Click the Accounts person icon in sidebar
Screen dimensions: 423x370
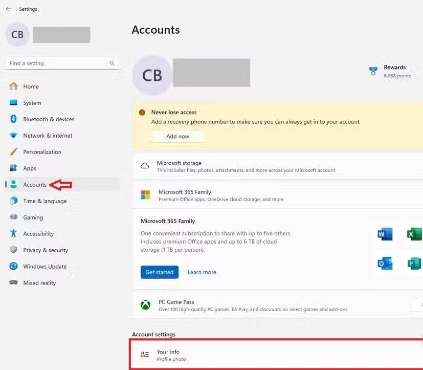[x=13, y=184]
